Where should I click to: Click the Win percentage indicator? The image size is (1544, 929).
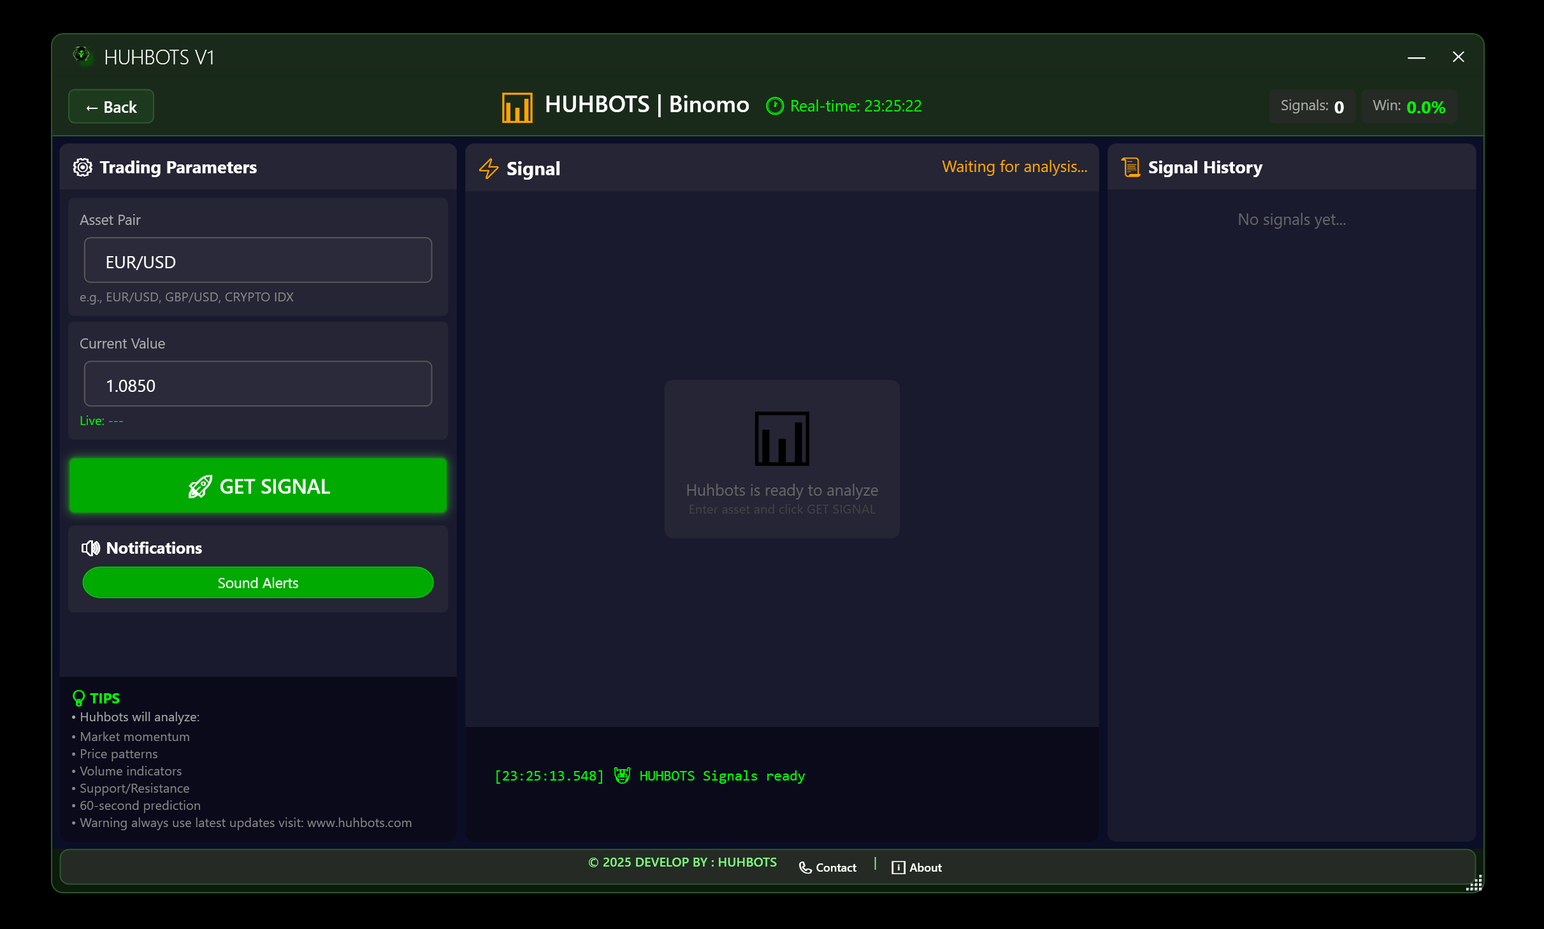pos(1409,106)
